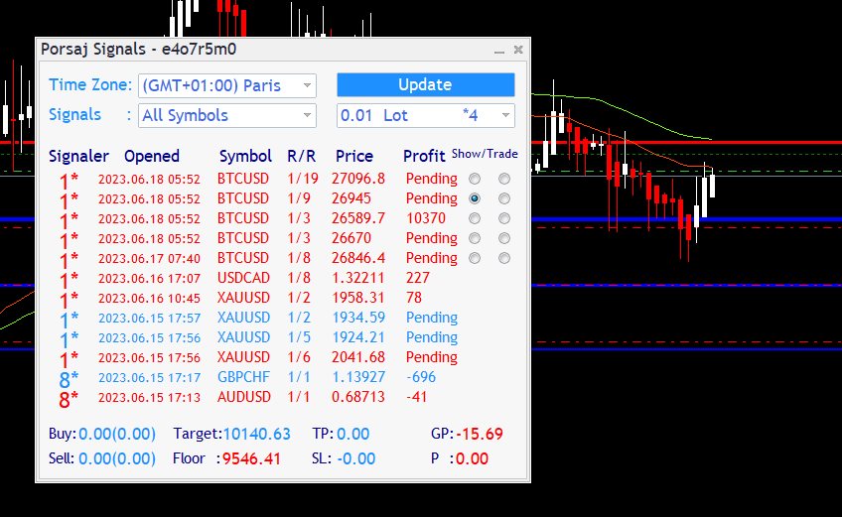The width and height of the screenshot is (842, 517).
Task: Click R/R value 1/6 for XAUUSD
Action: 299,357
